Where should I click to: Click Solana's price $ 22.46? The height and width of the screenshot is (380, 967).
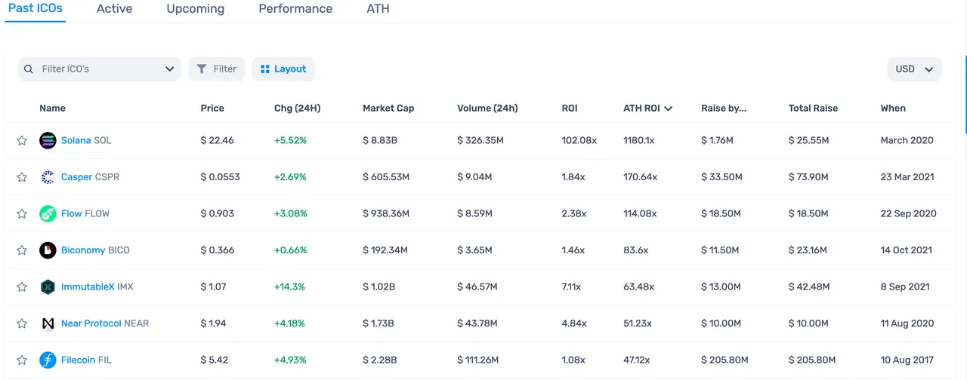tap(217, 140)
